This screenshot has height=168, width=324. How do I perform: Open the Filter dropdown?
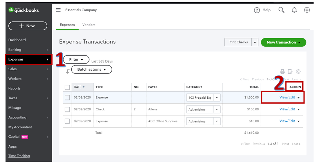76,59
